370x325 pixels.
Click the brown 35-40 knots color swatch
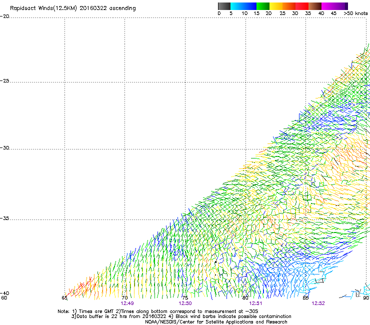coord(315,6)
